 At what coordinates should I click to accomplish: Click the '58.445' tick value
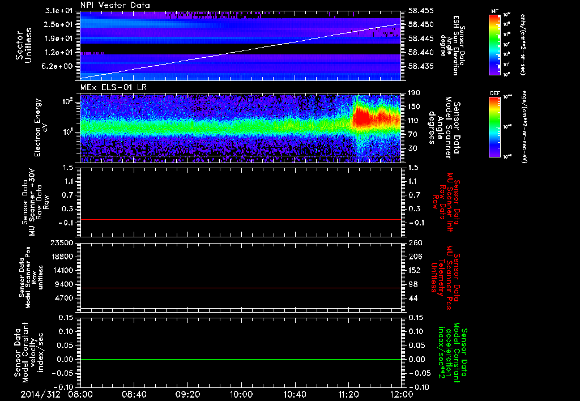point(421,39)
